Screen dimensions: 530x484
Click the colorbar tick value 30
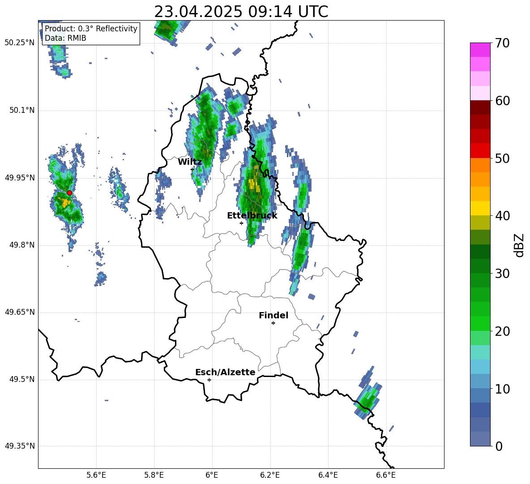[x=502, y=274]
